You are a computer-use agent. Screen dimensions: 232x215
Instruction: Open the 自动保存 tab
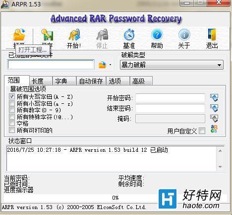[x=91, y=81]
